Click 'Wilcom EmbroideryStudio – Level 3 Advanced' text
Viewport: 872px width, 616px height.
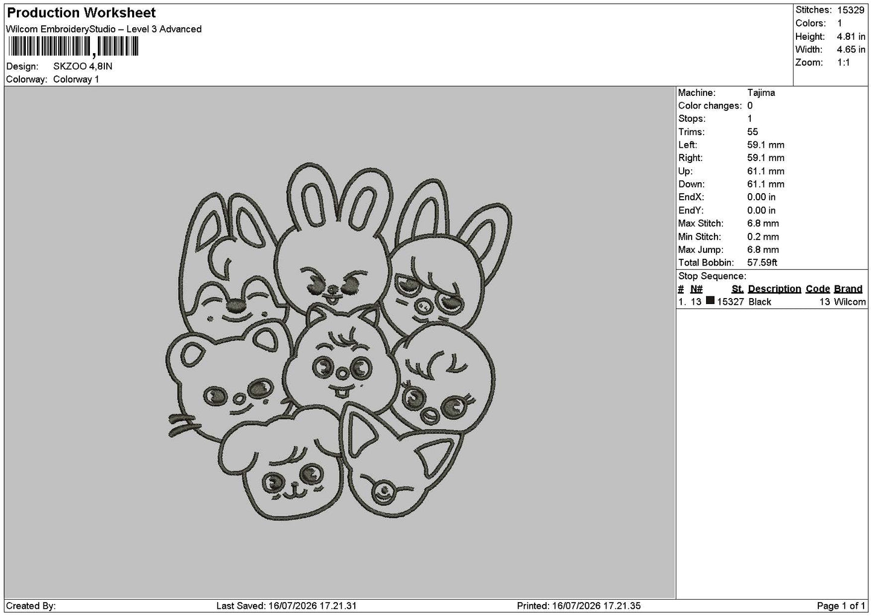point(104,29)
